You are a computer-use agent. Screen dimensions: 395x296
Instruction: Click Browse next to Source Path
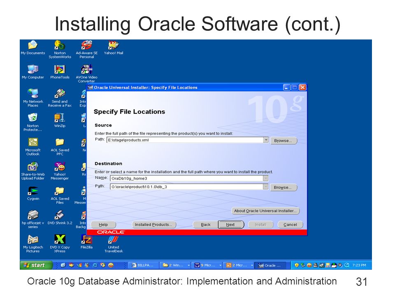pyautogui.click(x=283, y=141)
